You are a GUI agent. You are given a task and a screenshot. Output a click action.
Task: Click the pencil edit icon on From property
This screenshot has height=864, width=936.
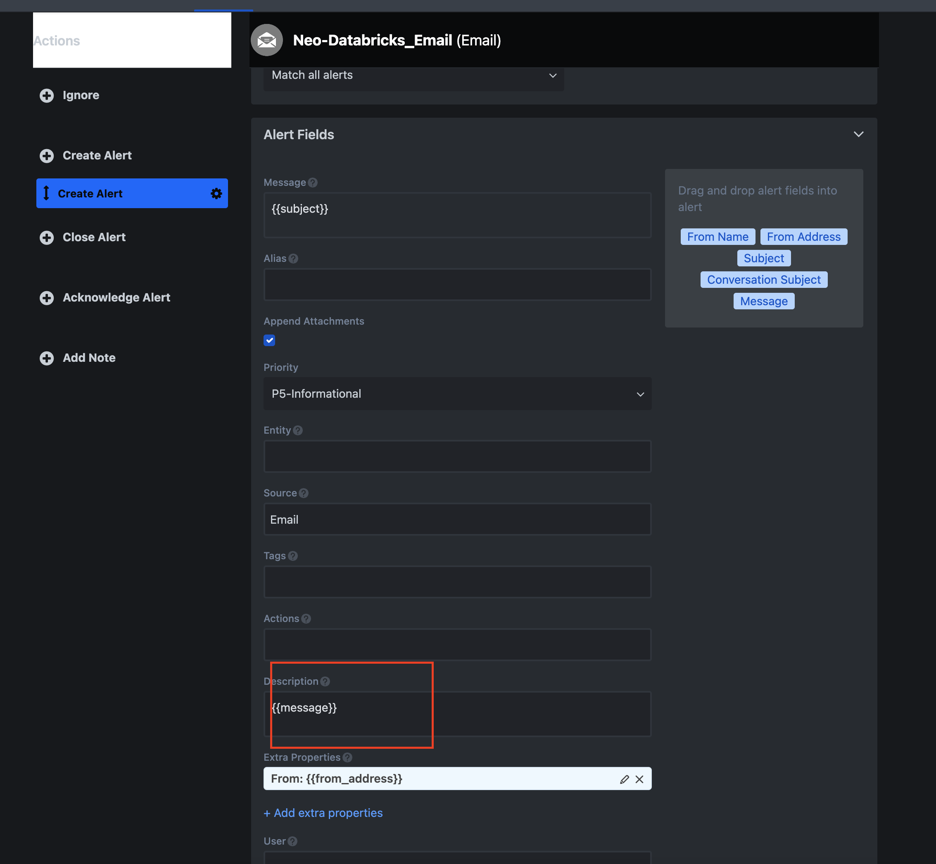pyautogui.click(x=624, y=779)
